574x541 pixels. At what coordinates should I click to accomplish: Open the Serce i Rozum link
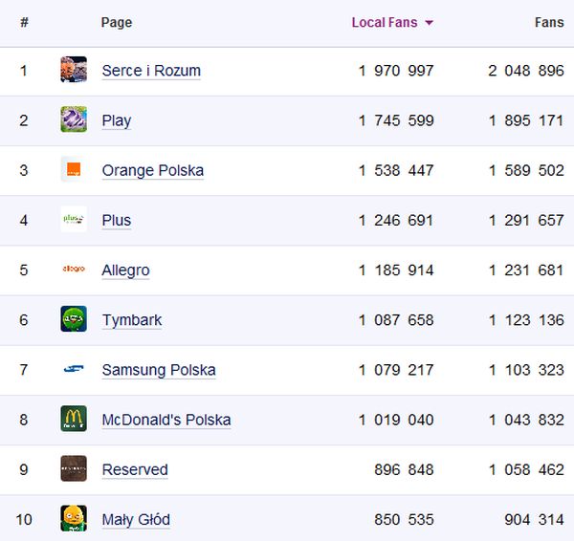click(151, 71)
